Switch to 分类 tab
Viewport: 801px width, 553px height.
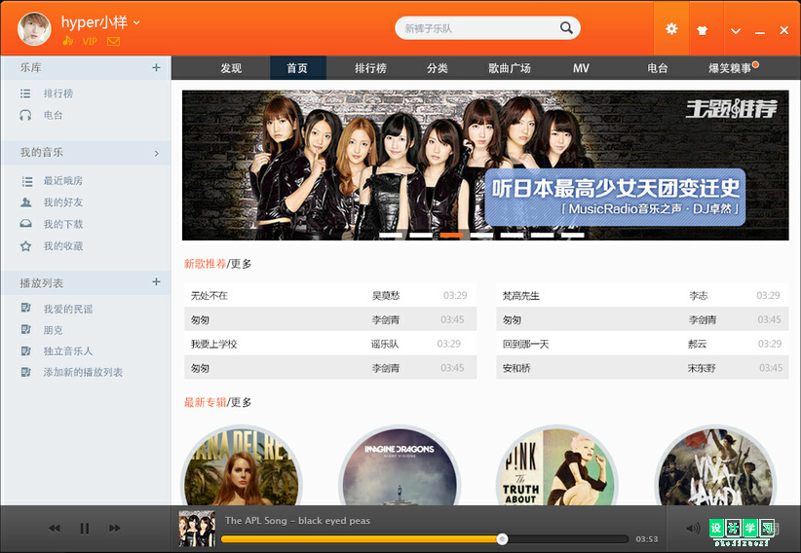[438, 68]
